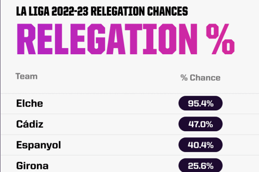Click the Elche team name
The image size is (259, 172).
(30, 104)
